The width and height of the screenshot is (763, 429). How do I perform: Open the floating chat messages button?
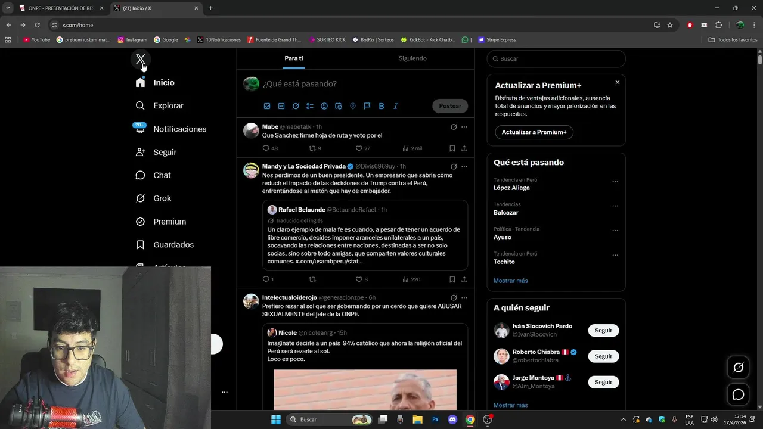tap(738, 394)
